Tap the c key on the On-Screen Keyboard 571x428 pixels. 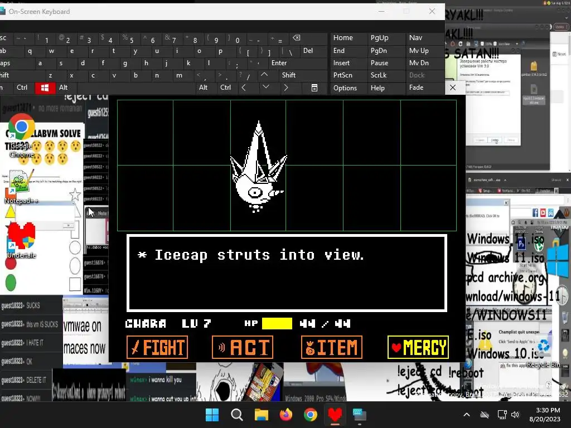pyautogui.click(x=93, y=75)
